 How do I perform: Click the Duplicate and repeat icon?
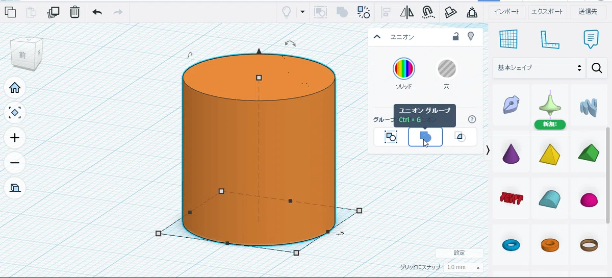point(53,12)
